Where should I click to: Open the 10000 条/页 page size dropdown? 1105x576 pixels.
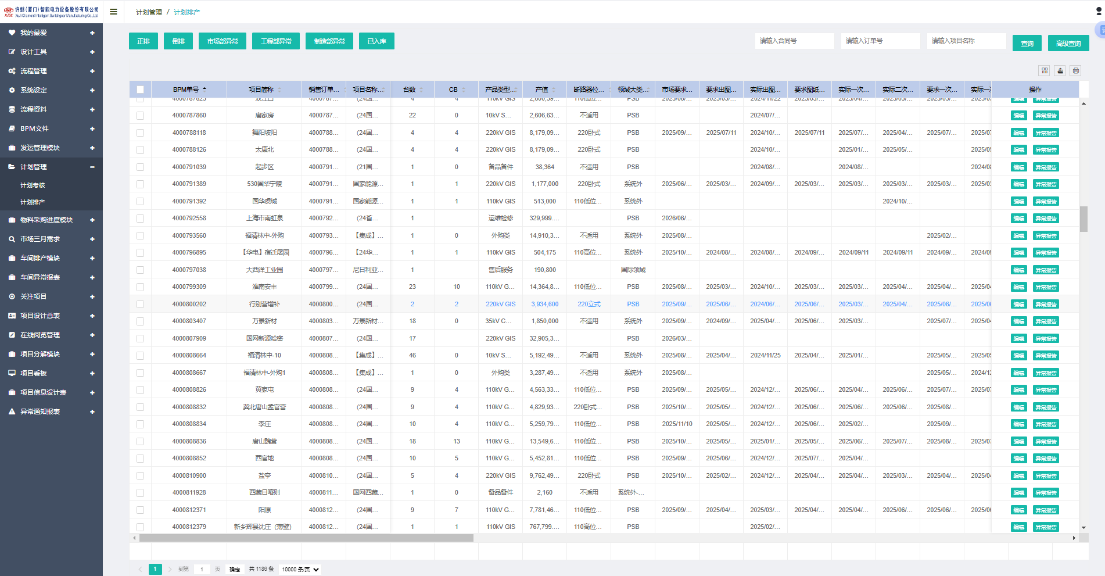click(300, 570)
